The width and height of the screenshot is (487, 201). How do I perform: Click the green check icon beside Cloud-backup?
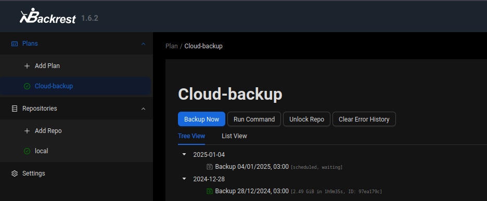[x=27, y=86]
